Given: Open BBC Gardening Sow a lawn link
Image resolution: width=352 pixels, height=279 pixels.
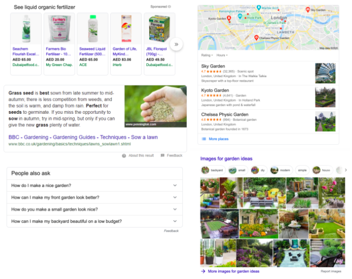Looking at the screenshot, I should coord(83,137).
